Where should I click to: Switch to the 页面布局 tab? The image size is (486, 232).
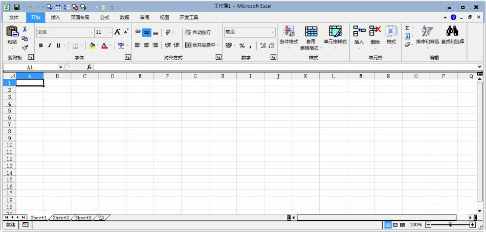point(80,18)
